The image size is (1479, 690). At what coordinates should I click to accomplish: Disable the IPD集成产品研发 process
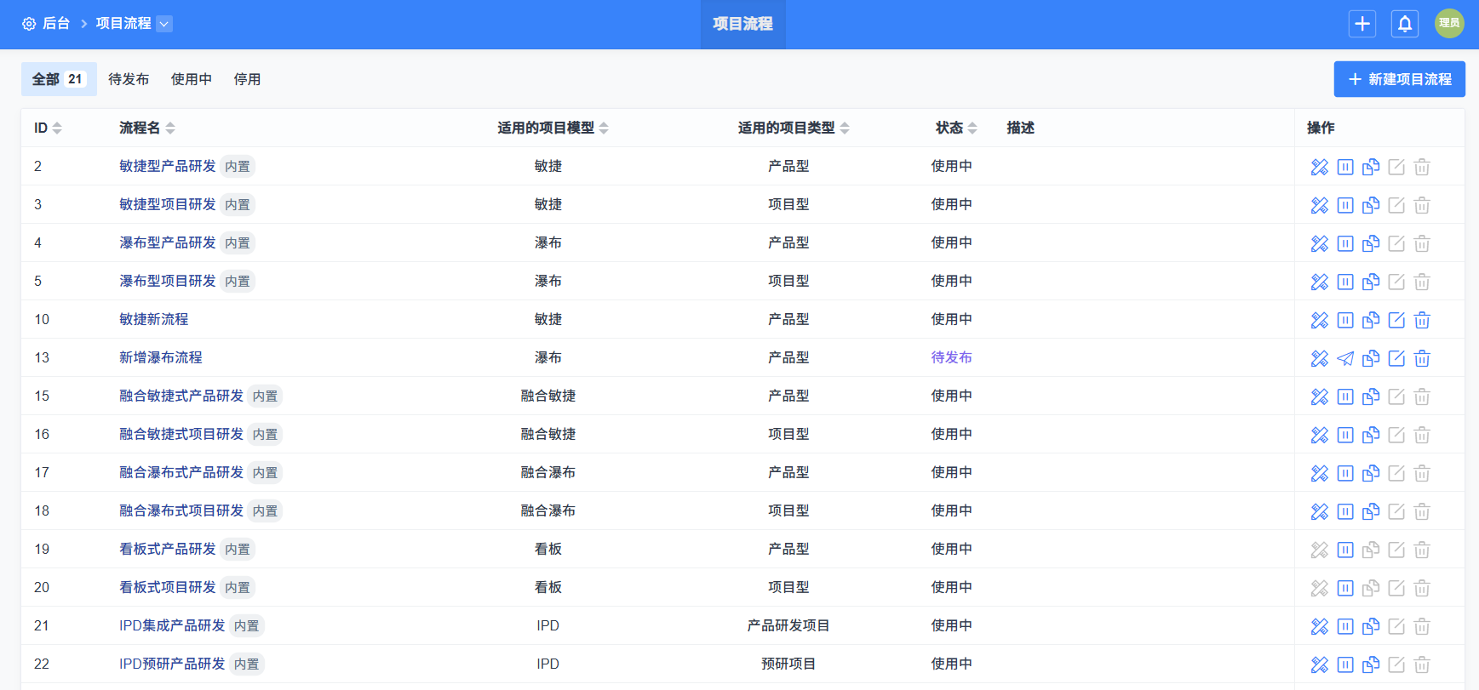coord(1344,626)
